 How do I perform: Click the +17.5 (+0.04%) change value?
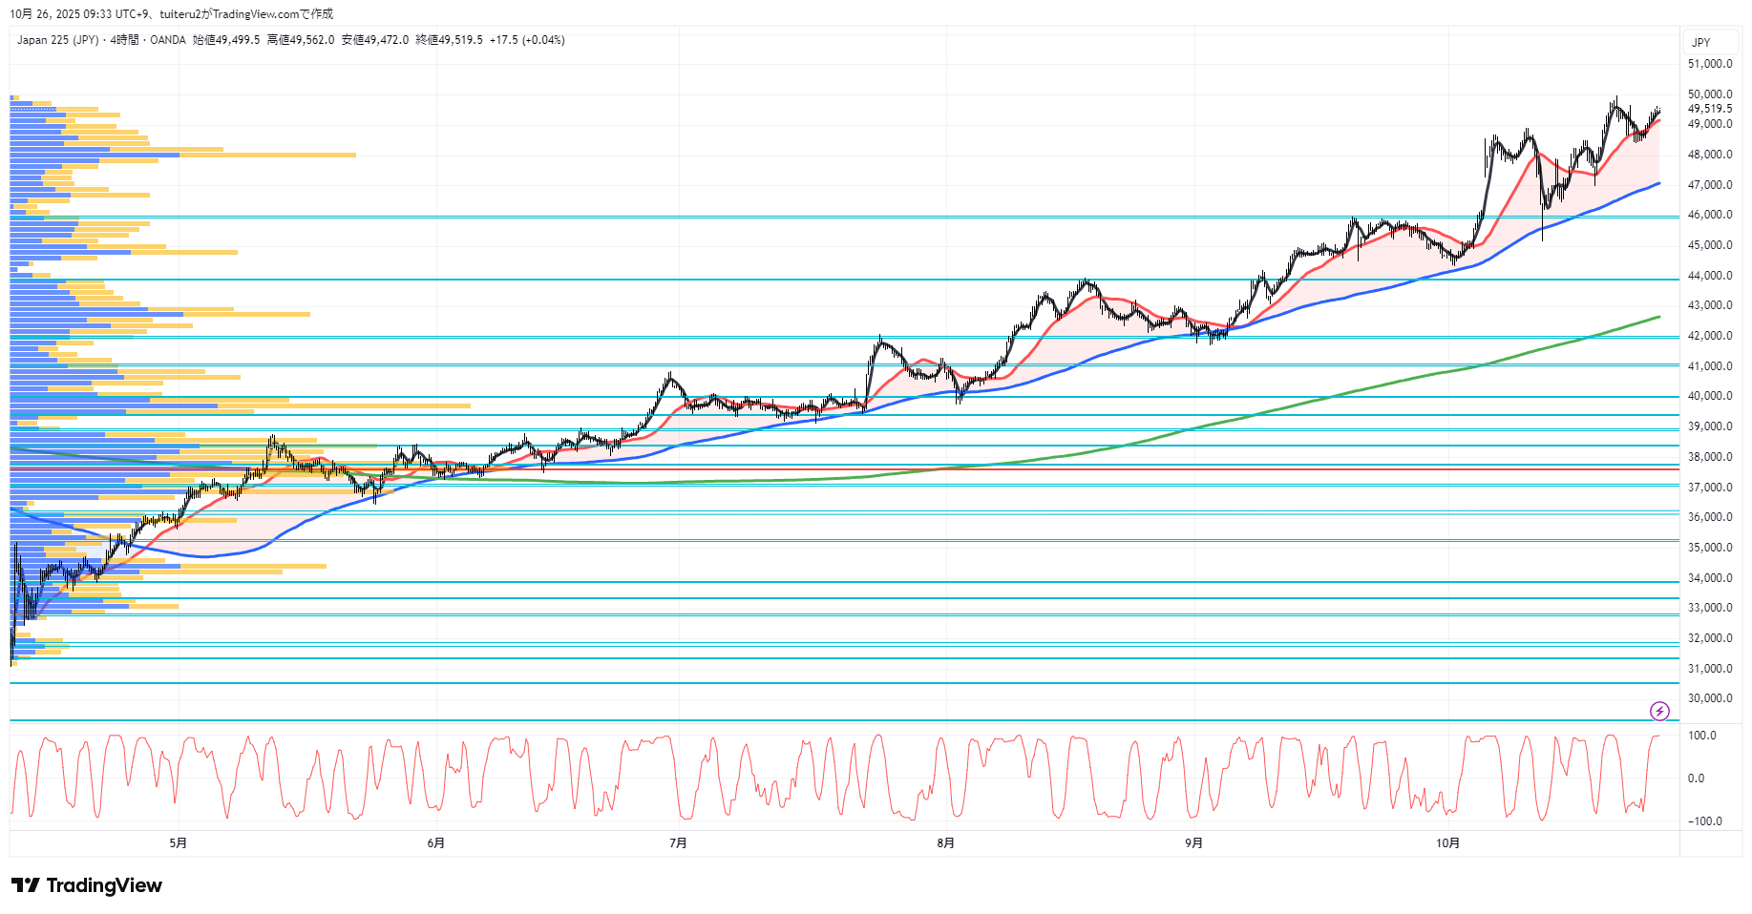click(527, 40)
